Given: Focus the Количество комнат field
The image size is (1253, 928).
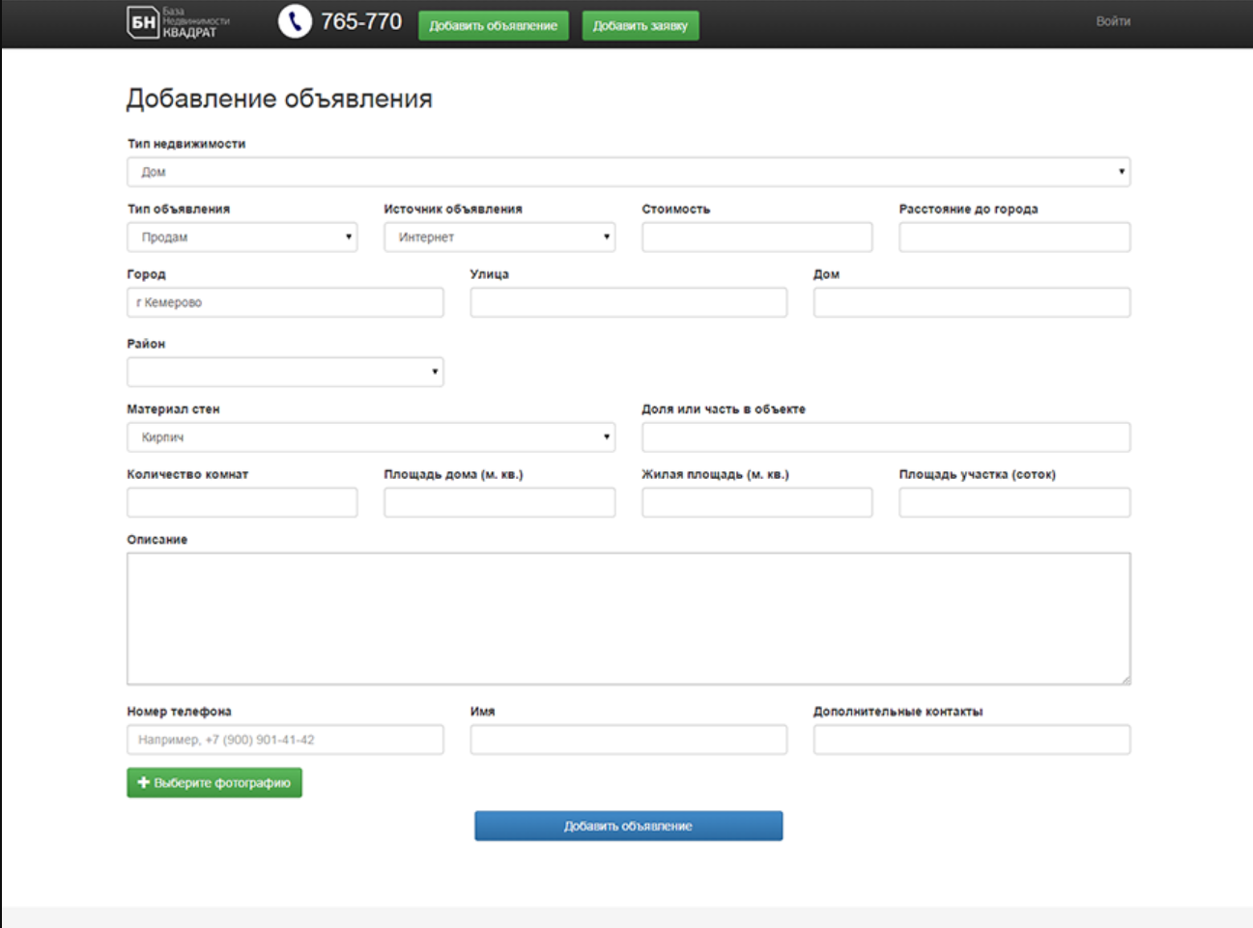Looking at the screenshot, I should click(242, 502).
